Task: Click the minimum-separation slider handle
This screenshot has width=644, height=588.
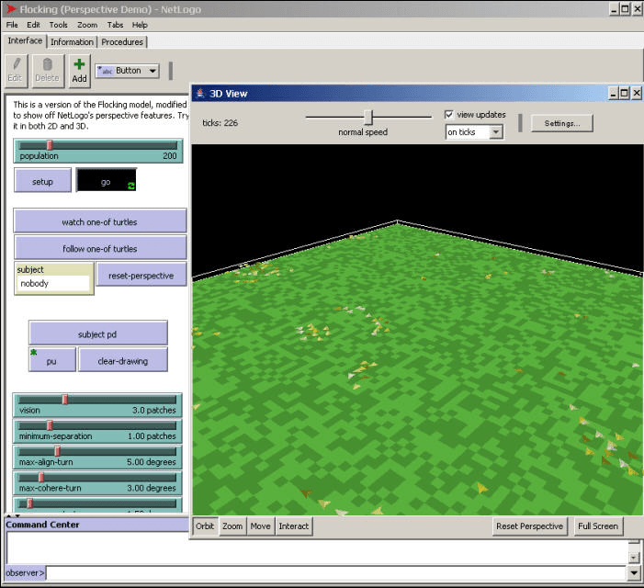Action: click(50, 425)
